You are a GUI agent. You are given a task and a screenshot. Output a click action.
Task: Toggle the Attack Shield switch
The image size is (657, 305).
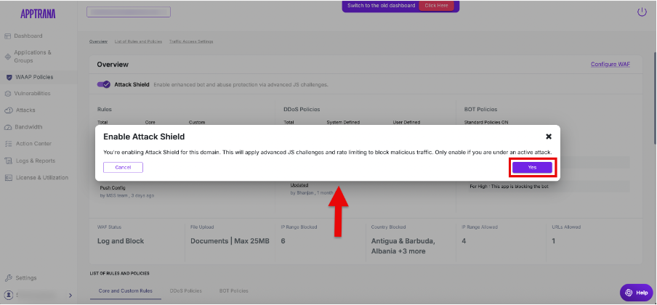(x=103, y=84)
